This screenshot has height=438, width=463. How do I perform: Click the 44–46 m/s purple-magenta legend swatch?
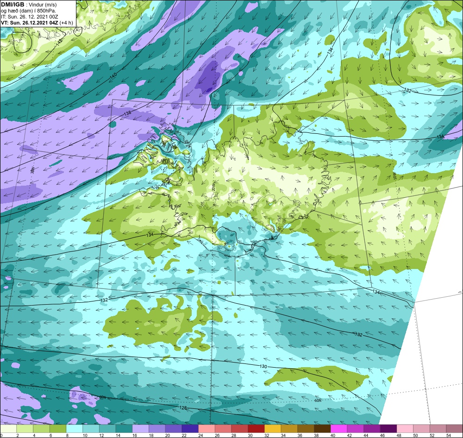372,429
